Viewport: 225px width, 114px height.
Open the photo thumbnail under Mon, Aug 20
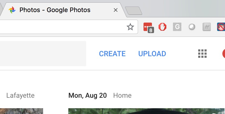pos(146,111)
